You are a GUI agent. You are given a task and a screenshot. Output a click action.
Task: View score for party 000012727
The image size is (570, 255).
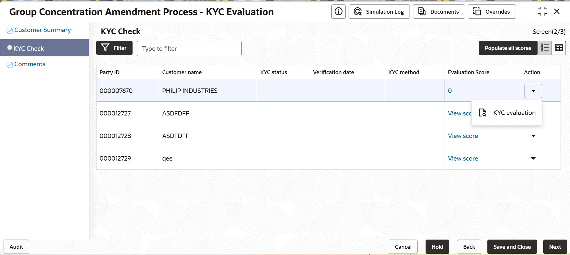click(460, 113)
